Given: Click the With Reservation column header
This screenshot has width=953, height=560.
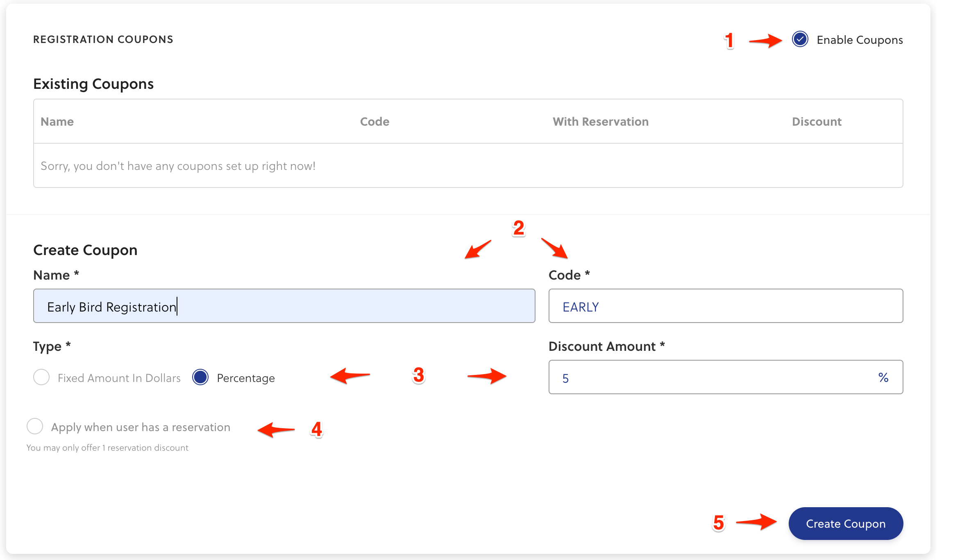Looking at the screenshot, I should [600, 122].
